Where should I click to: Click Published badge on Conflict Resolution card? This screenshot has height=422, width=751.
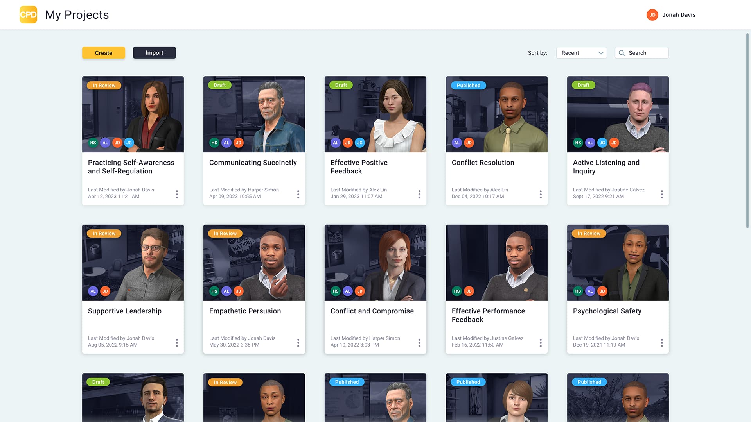[469, 85]
